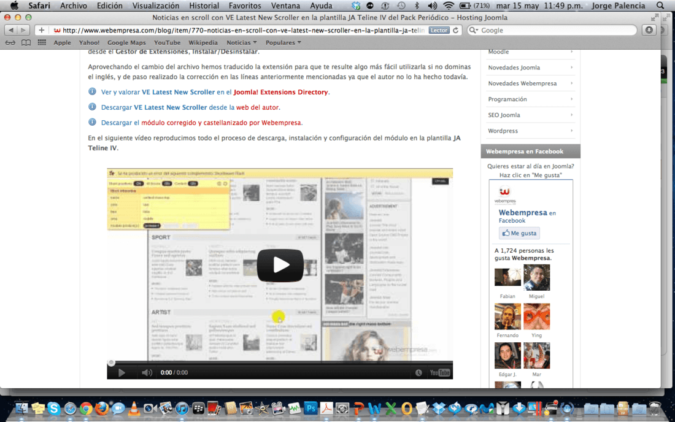Open the Reading List glasses icon
The height and width of the screenshot is (422, 675).
click(x=10, y=42)
